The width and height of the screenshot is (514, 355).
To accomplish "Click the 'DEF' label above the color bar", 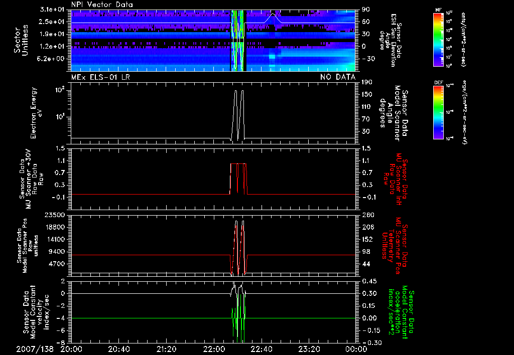I will click(x=438, y=83).
